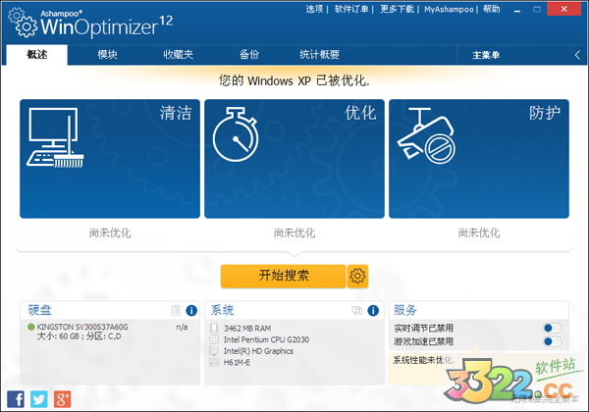The width and height of the screenshot is (589, 412).
Task: Click the 游戏加速已禁用 service label
Action: pos(423,341)
